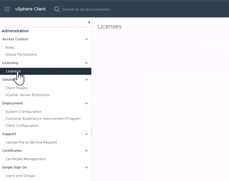Open Global Permissions
Image resolution: width=229 pixels, height=181 pixels.
(x=21, y=55)
